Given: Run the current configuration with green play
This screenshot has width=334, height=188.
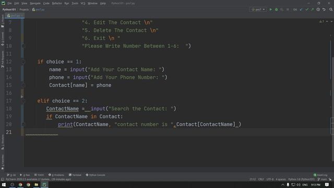Looking at the screenshot, I should tap(271, 9).
